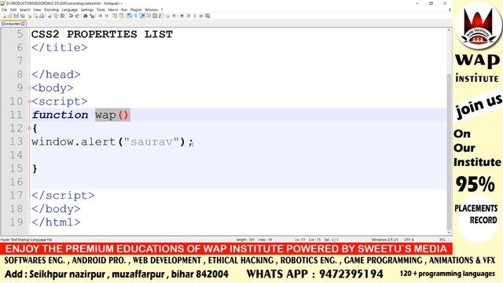Image resolution: width=503 pixels, height=283 pixels.
Task: Click the Zoom In toolbar icon
Action: [x=101, y=16]
